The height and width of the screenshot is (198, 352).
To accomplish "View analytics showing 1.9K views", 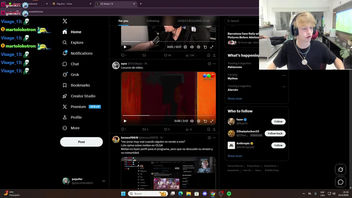I will [x=190, y=55].
